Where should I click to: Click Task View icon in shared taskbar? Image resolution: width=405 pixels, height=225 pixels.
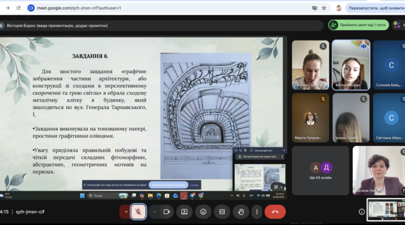coord(134,196)
